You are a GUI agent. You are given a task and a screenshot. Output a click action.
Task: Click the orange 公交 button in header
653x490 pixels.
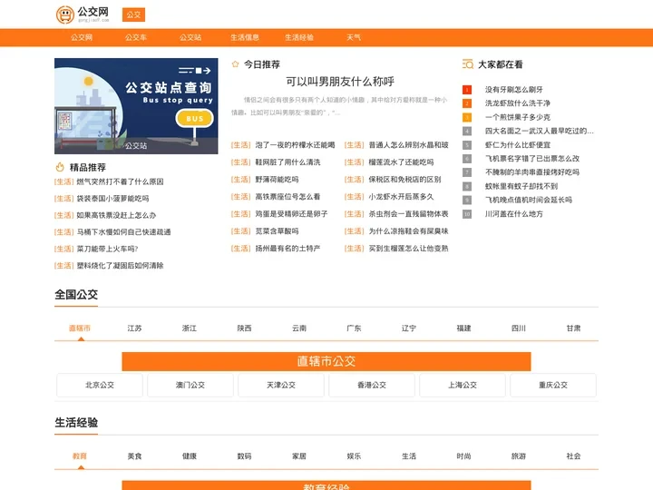[133, 15]
